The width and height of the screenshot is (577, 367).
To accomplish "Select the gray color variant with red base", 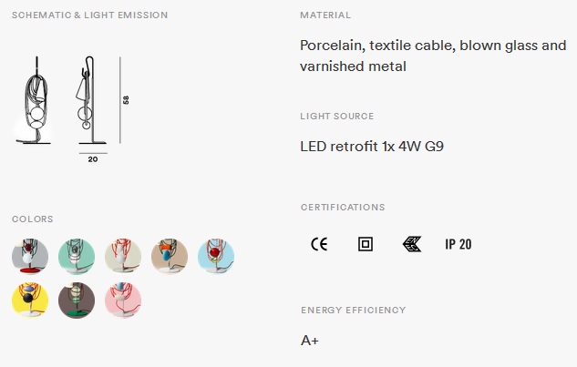I will [30, 257].
